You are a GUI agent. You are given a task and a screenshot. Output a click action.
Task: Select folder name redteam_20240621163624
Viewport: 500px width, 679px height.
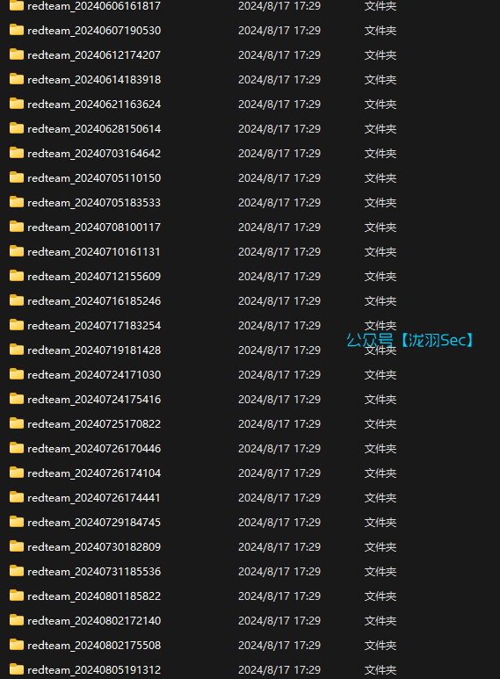click(94, 105)
